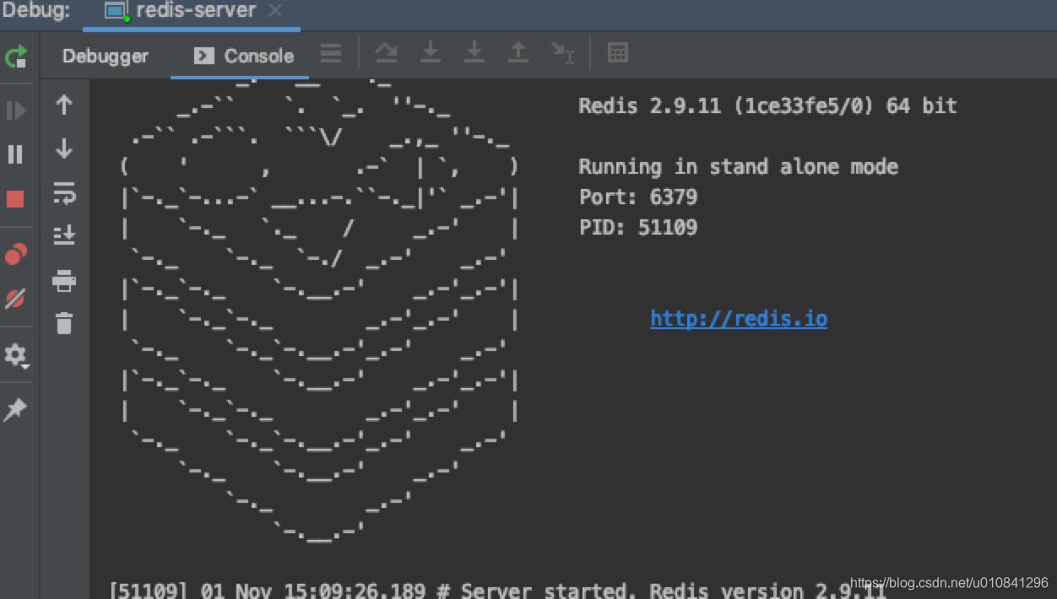Viewport: 1057px width, 599px height.
Task: Click the Up the Stack Trace arrow
Action: click(64, 105)
